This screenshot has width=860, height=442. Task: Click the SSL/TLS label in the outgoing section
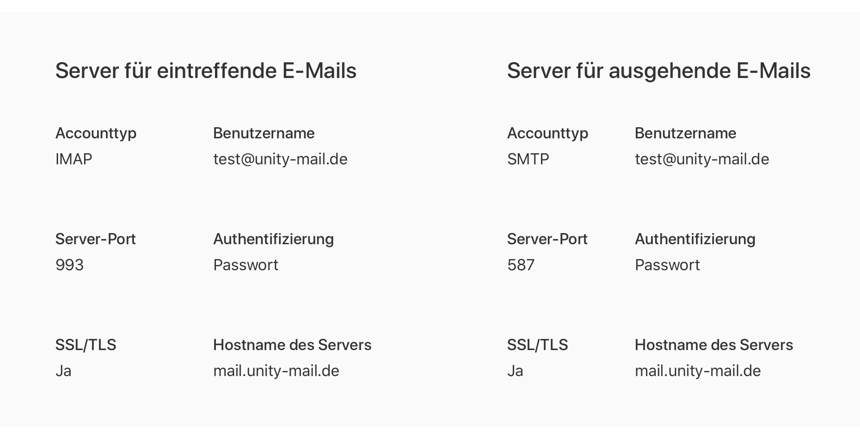pyautogui.click(x=537, y=345)
